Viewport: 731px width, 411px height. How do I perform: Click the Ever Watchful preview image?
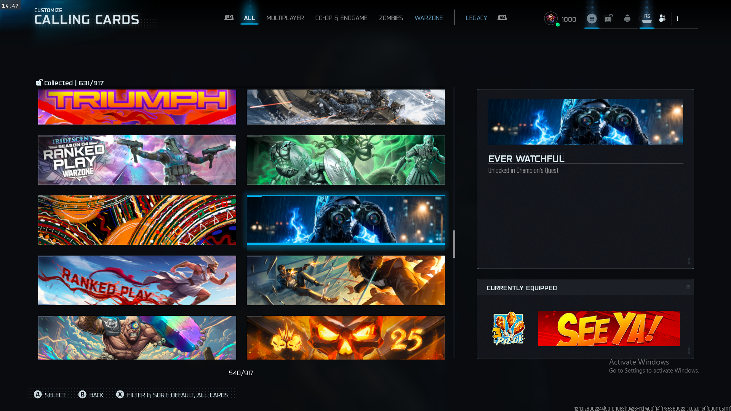pyautogui.click(x=585, y=122)
